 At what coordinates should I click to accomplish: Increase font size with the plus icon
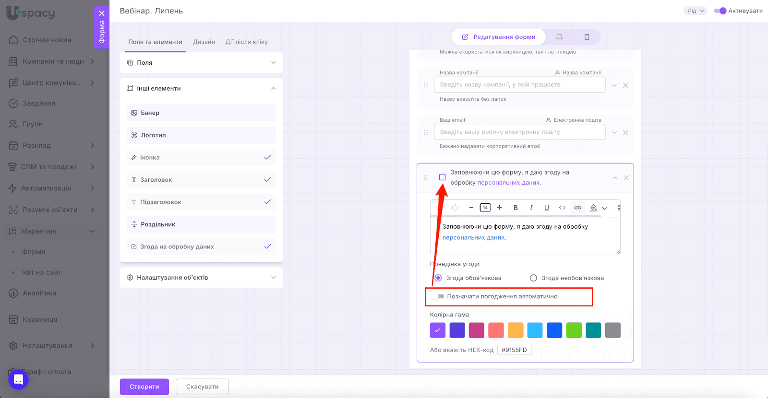click(500, 208)
